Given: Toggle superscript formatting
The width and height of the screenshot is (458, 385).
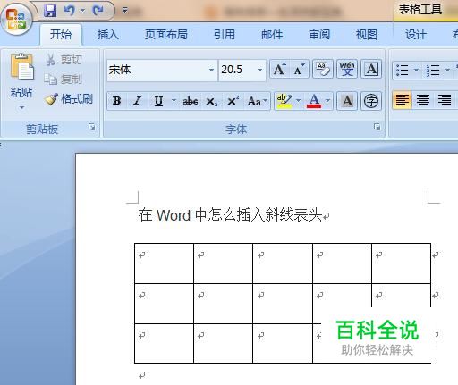Looking at the screenshot, I should click(x=233, y=101).
